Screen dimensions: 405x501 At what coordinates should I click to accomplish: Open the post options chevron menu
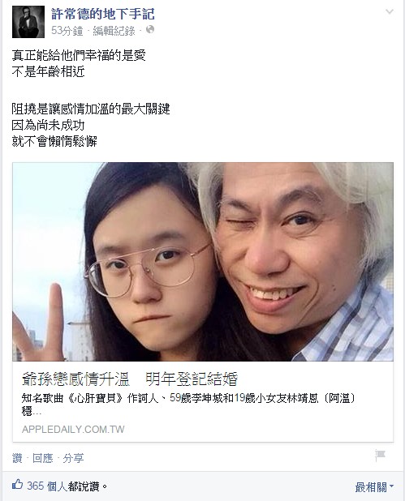(x=390, y=12)
